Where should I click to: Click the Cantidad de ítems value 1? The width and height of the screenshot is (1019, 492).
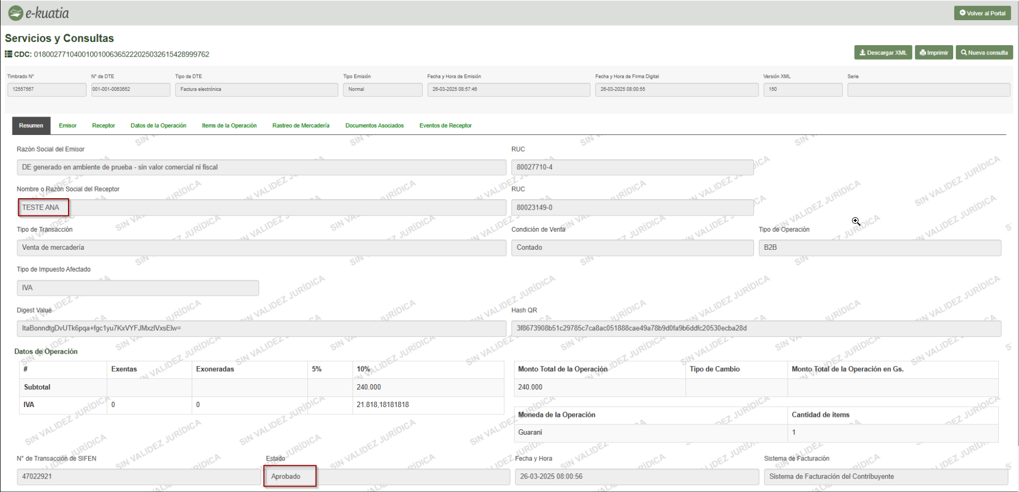[x=893, y=433]
